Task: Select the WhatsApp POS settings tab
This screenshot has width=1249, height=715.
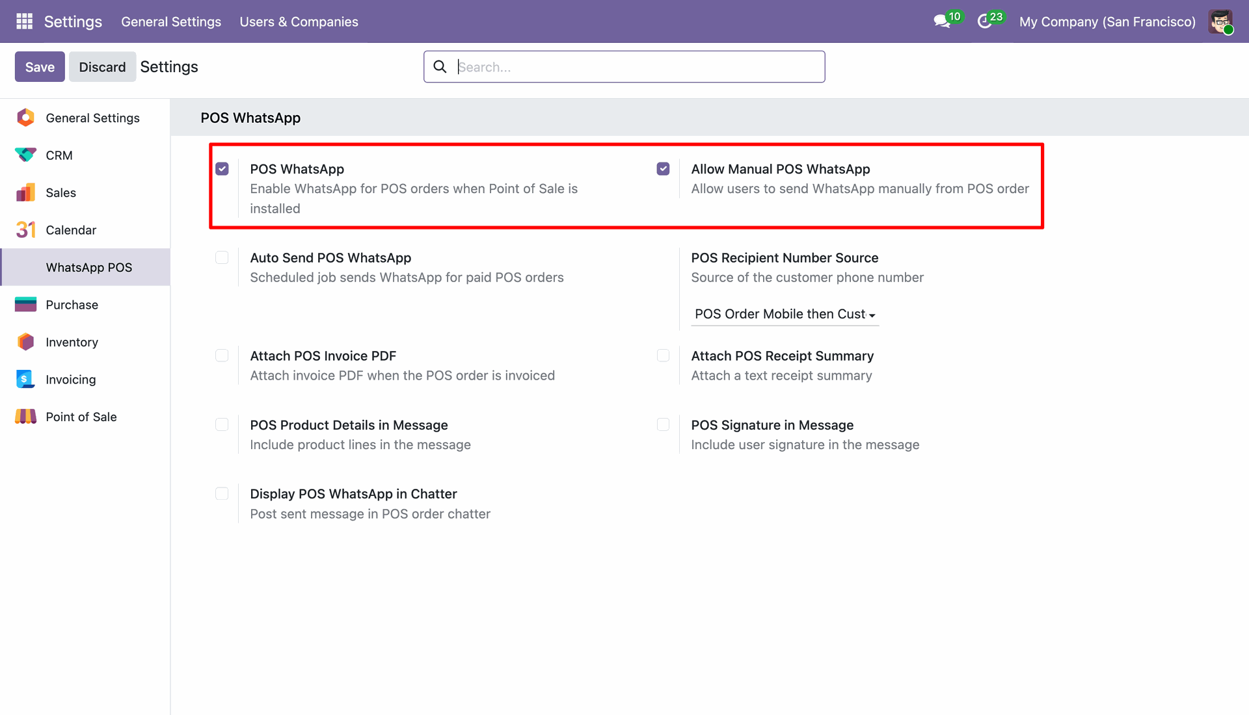Action: click(85, 267)
